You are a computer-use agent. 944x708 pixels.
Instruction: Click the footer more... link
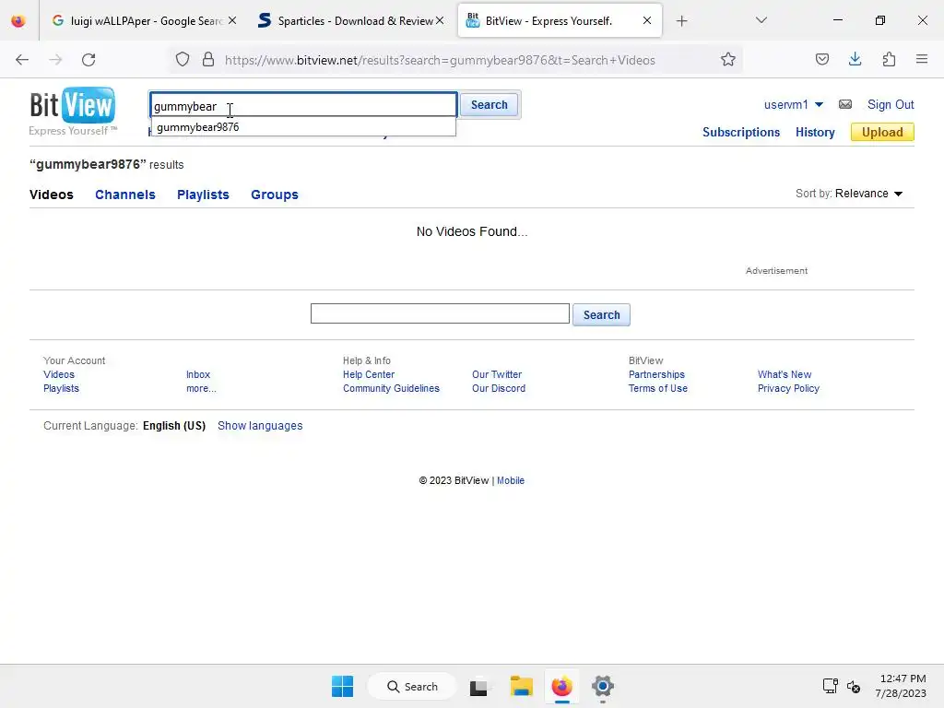pos(201,388)
